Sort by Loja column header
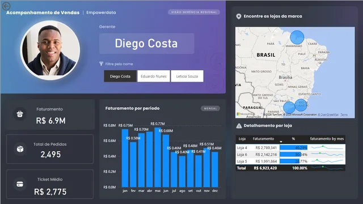 (242, 139)
